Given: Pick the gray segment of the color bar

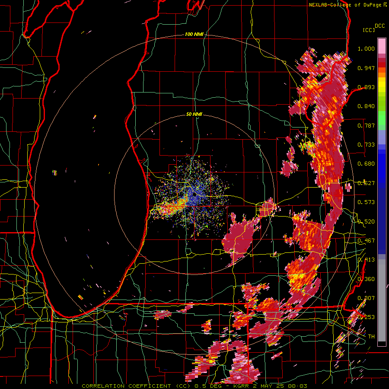Looking at the screenshot, I should [x=382, y=300].
